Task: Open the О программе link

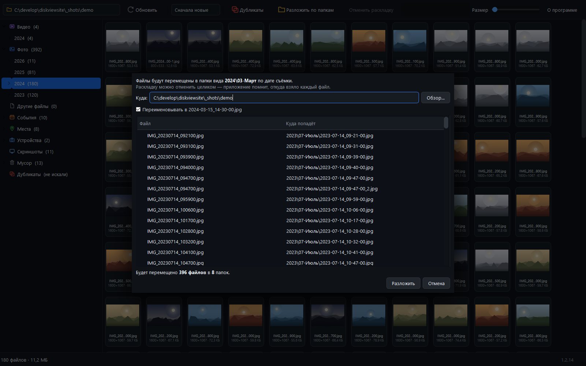Action: [x=562, y=10]
